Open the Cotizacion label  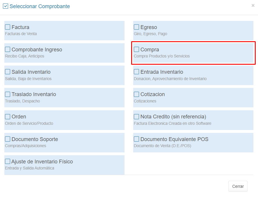coord(153,94)
